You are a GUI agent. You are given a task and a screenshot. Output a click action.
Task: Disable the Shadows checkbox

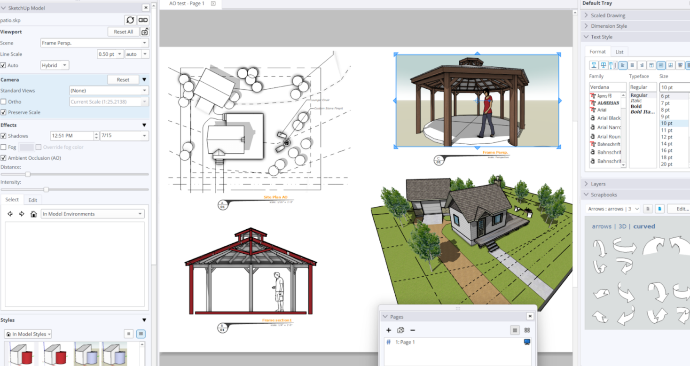coord(3,136)
